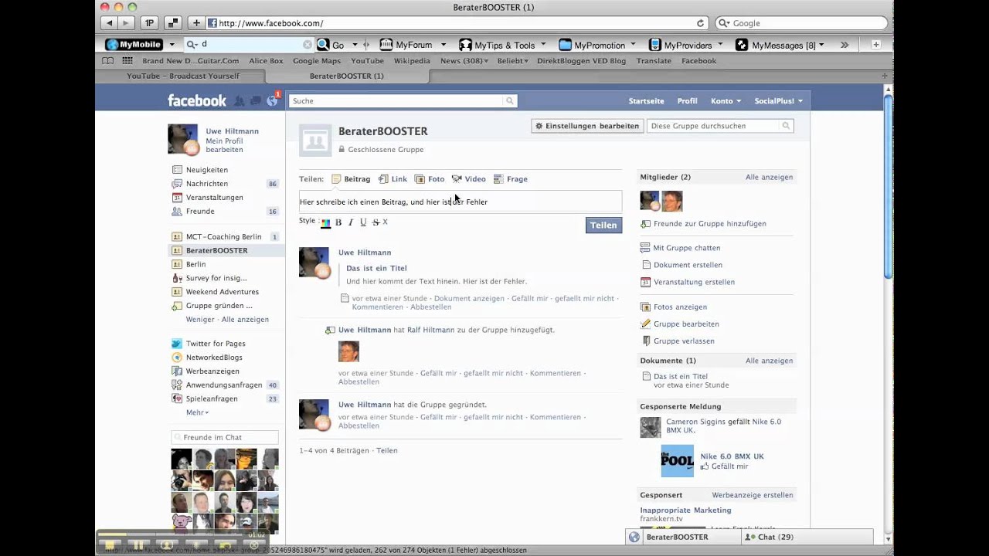The image size is (989, 556).
Task: Open MCT-Coaching Berlin group
Action: pyautogui.click(x=223, y=237)
